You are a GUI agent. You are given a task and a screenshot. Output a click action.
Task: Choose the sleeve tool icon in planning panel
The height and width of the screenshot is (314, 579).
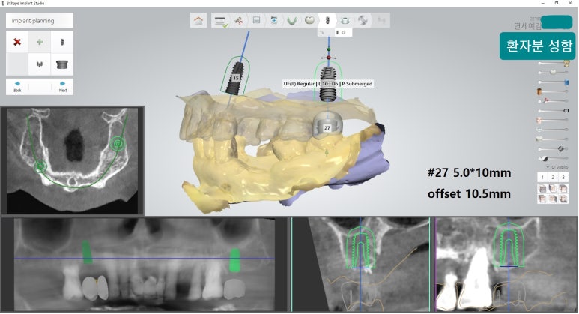tap(62, 65)
